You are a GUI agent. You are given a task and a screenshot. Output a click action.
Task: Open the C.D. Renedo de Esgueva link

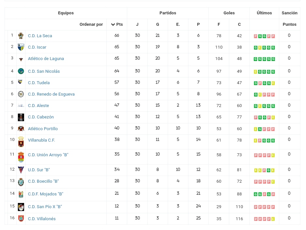[51, 94]
